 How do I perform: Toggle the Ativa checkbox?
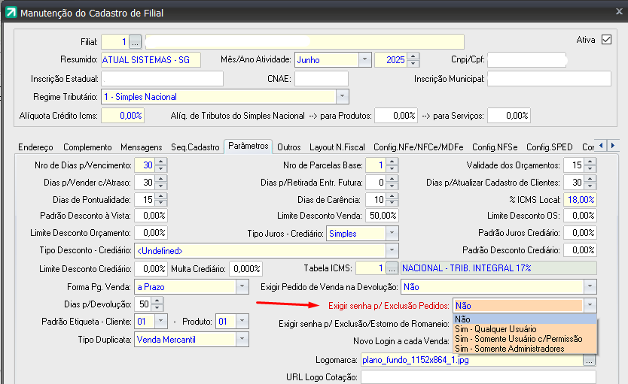click(x=606, y=40)
